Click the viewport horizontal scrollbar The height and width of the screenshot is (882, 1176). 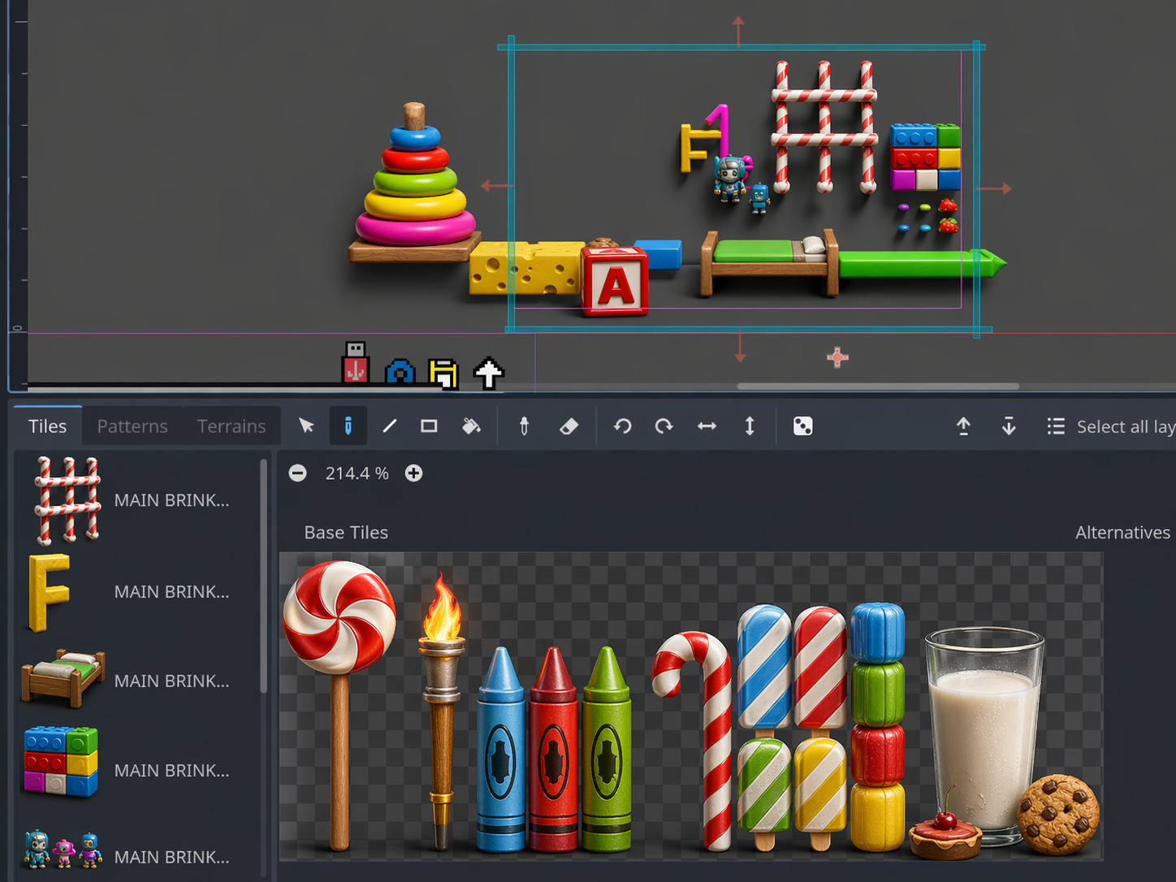[x=877, y=387]
